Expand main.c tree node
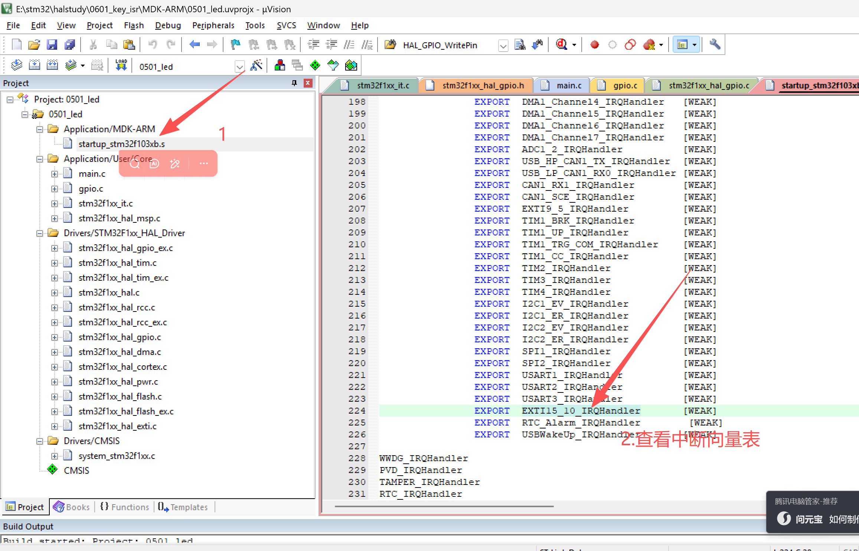This screenshot has height=551, width=859. pos(55,174)
